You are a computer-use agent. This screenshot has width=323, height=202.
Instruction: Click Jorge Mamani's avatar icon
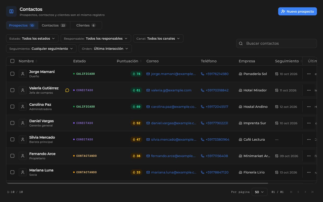pos(23,74)
